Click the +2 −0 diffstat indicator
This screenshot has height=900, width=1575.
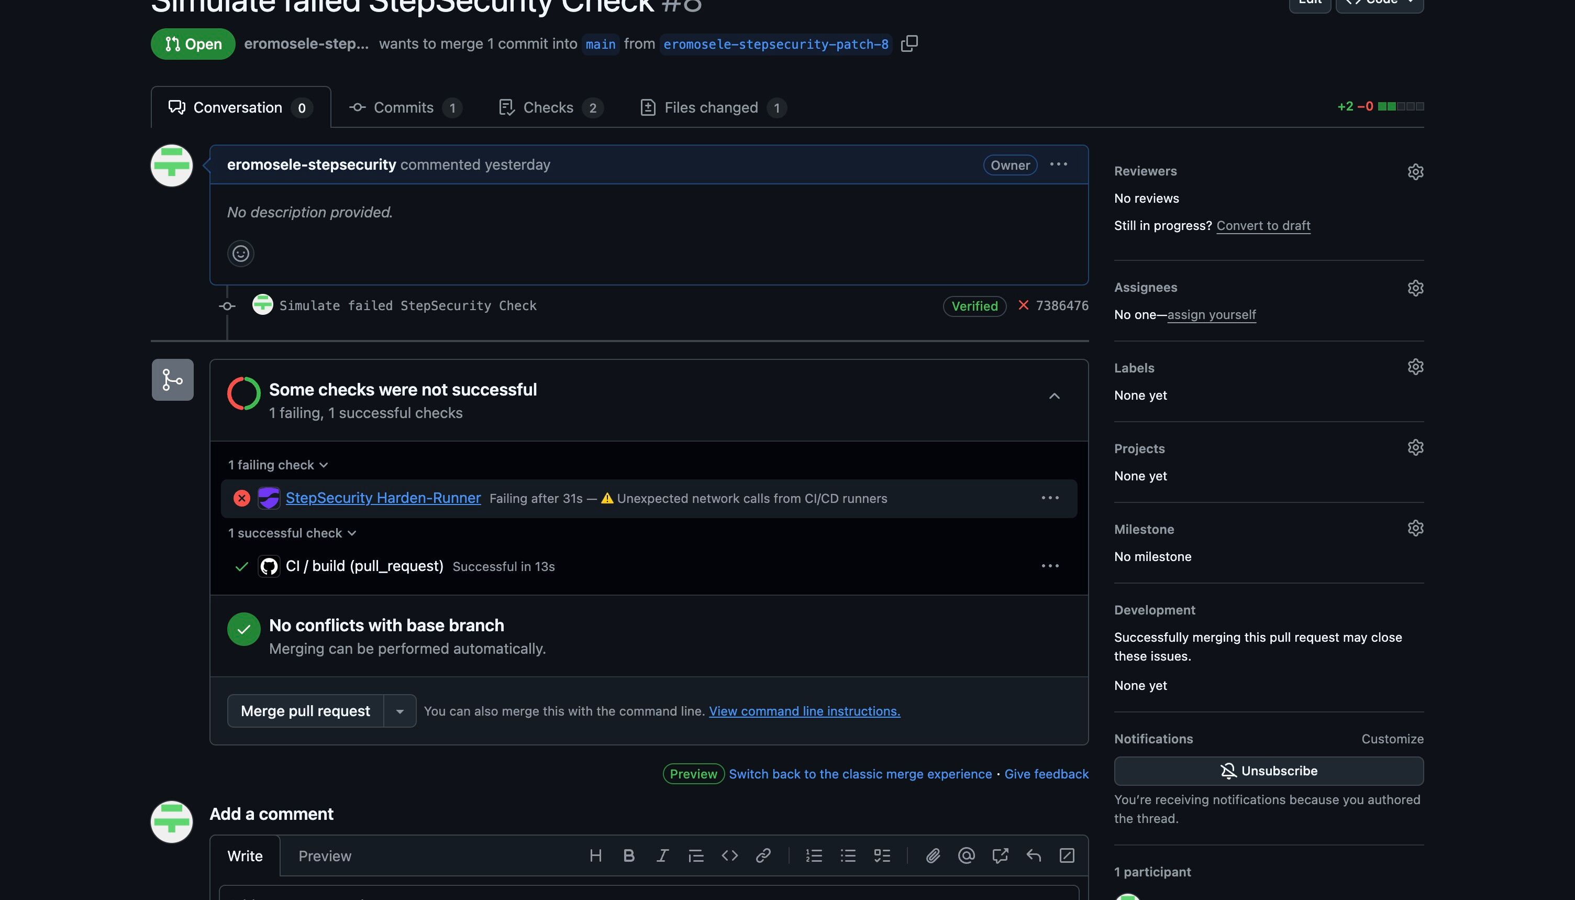[x=1380, y=106]
